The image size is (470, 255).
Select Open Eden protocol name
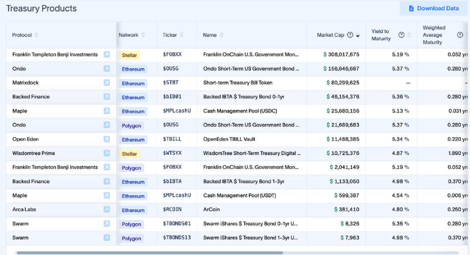click(25, 139)
